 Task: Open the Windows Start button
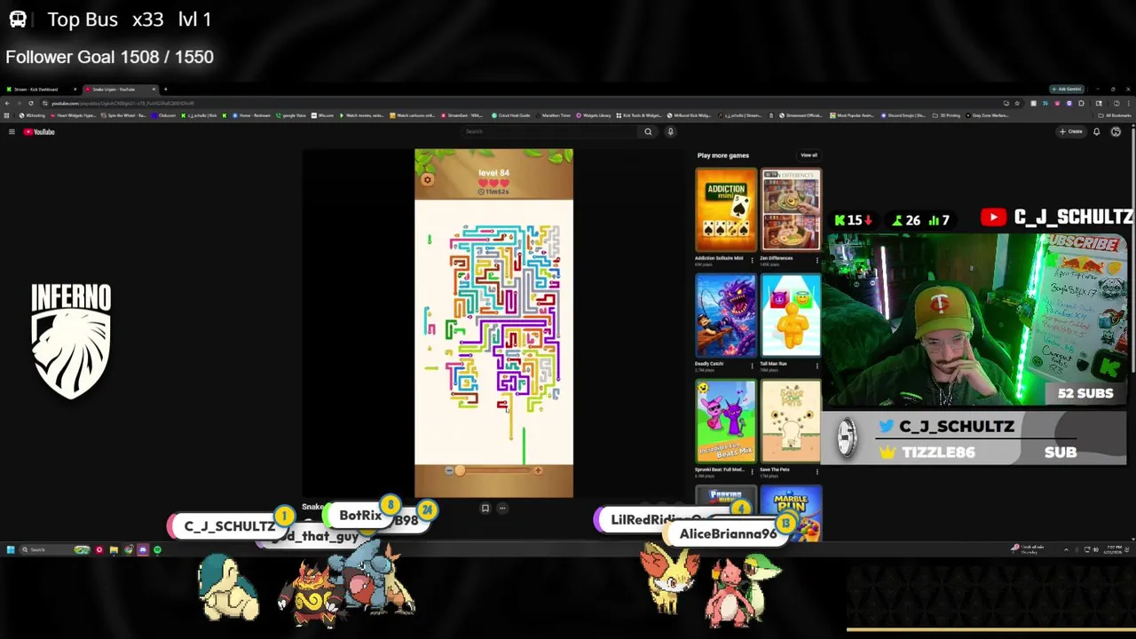pyautogui.click(x=10, y=550)
